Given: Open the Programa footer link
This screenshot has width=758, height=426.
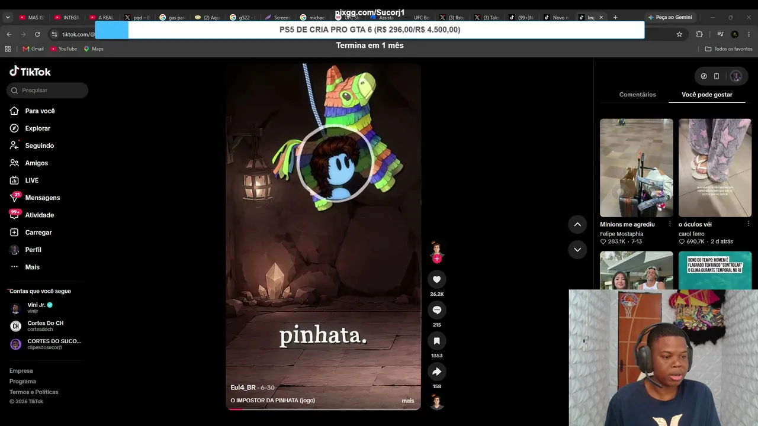Looking at the screenshot, I should coord(23,382).
